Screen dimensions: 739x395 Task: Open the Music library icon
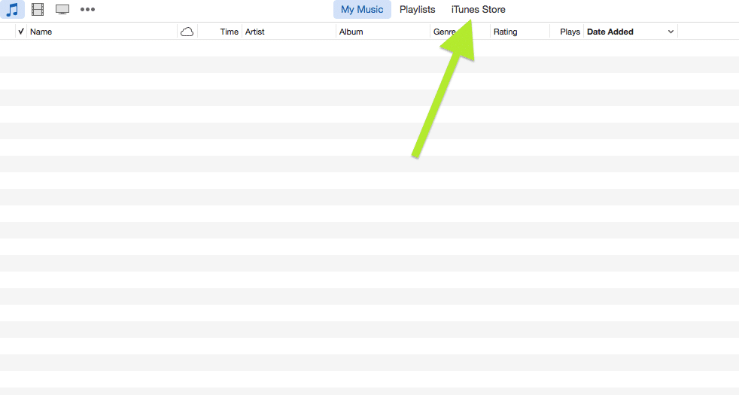click(12, 9)
